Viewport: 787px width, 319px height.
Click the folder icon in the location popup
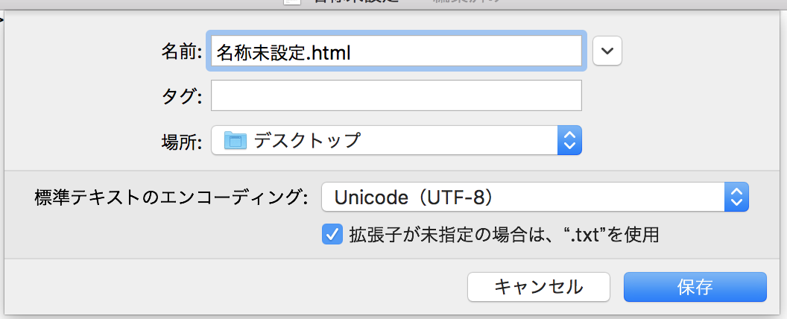tap(236, 139)
